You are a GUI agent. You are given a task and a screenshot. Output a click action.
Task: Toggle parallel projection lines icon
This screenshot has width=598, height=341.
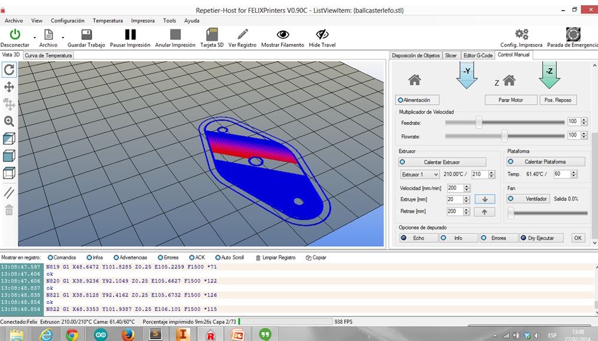tap(9, 193)
